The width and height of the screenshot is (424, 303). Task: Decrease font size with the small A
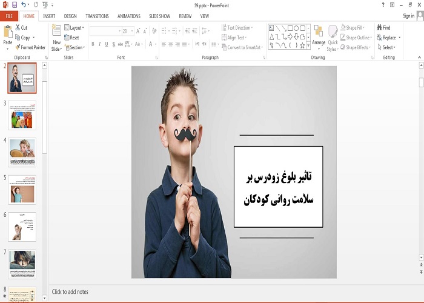(145, 31)
